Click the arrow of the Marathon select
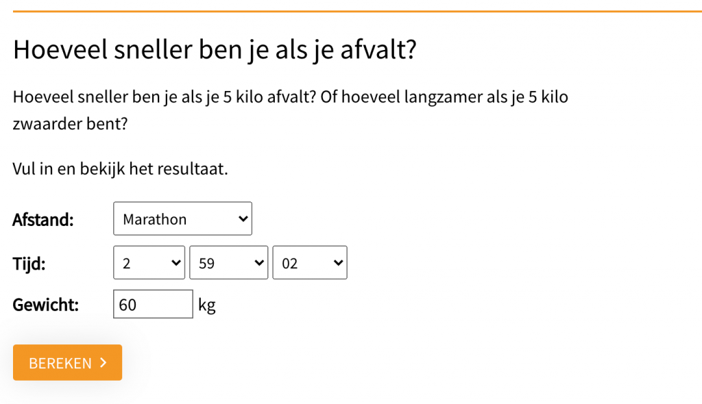 [x=241, y=219]
